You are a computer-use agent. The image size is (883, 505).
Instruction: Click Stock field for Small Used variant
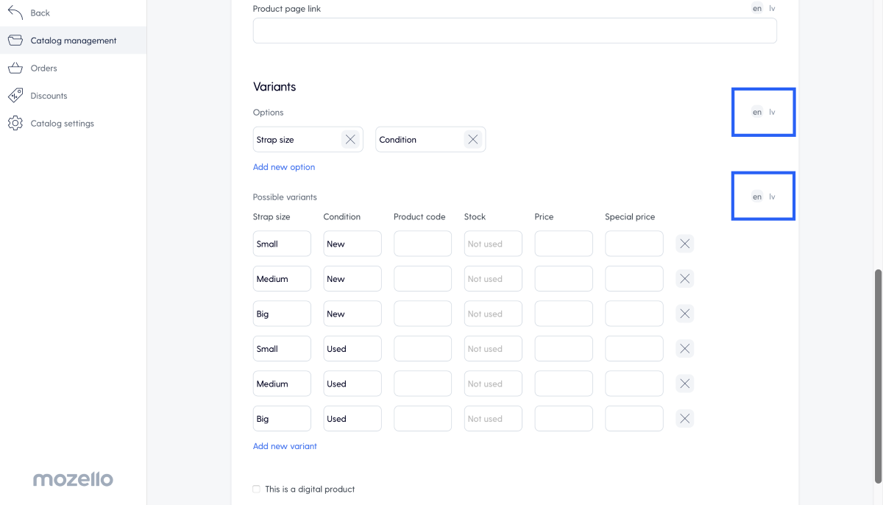[493, 349]
